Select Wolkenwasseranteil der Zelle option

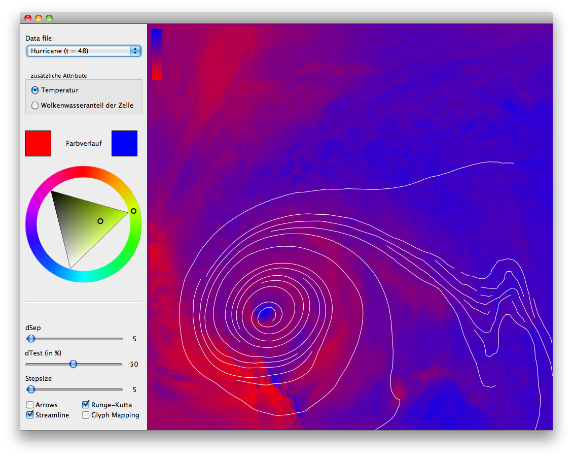tap(35, 106)
